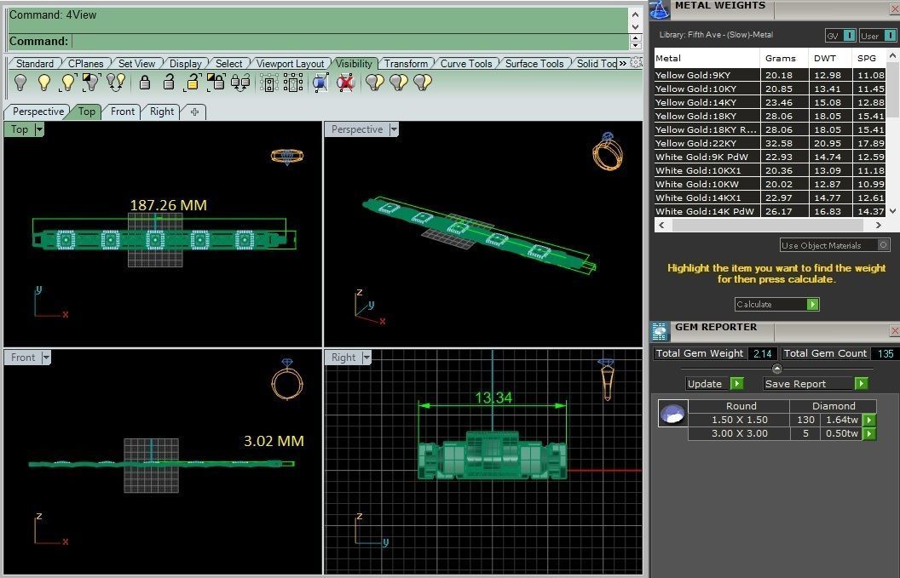The width and height of the screenshot is (900, 578).
Task: Switch to the Perspective viewport tab
Action: pos(37,112)
